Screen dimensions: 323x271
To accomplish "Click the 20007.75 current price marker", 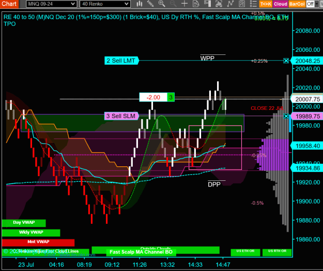I will (x=307, y=99).
